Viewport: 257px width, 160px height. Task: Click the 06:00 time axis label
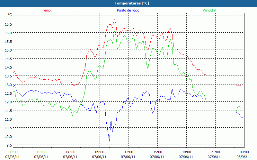(x=71, y=152)
